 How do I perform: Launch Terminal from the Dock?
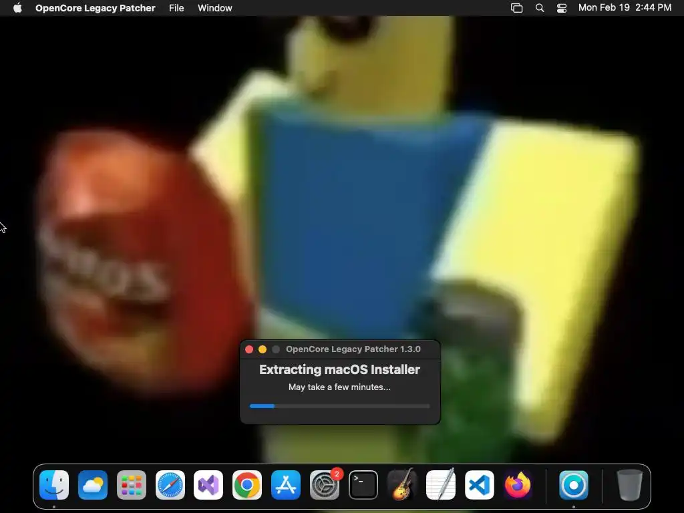(x=363, y=485)
